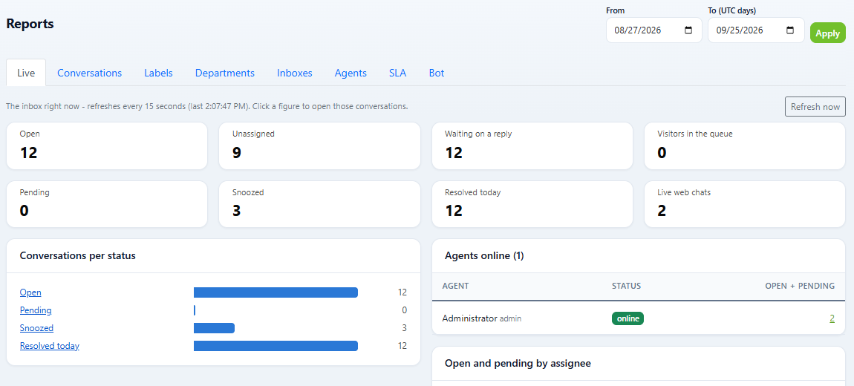Open the Unassigned card showing 9

point(320,146)
